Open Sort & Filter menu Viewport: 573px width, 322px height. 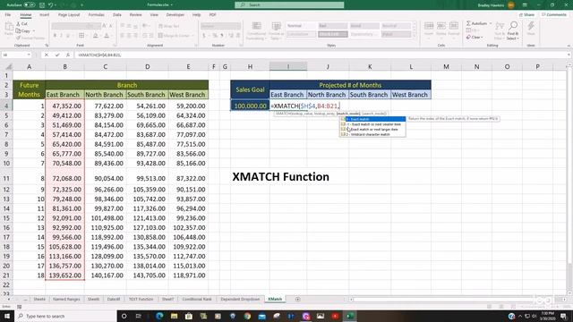500,30
